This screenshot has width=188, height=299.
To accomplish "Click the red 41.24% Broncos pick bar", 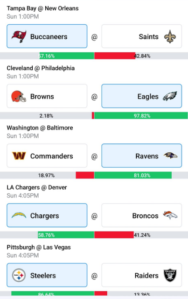I will [x=114, y=235].
